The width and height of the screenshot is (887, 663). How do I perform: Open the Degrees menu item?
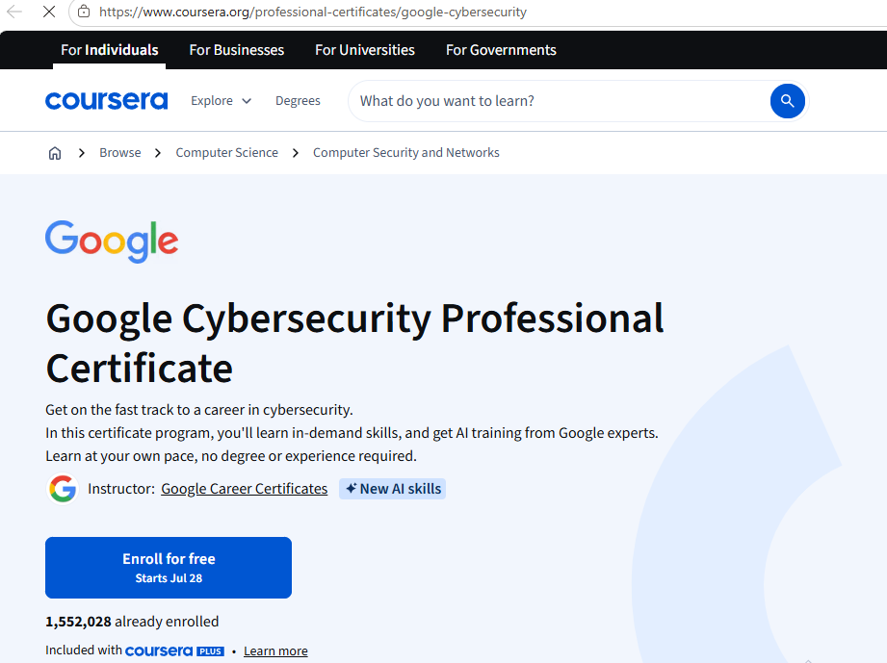tap(298, 101)
